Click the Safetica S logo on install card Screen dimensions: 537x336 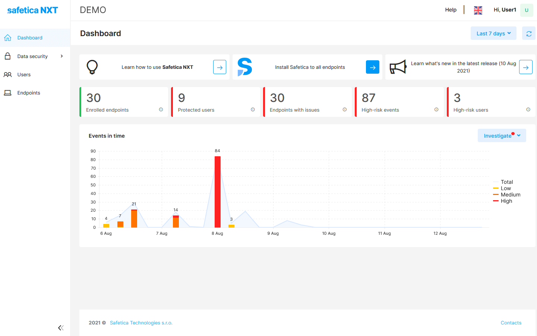coord(245,67)
